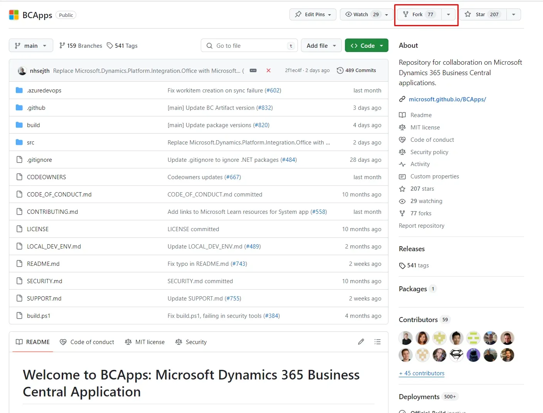
Task: Open the Packages section heading
Action: point(413,289)
